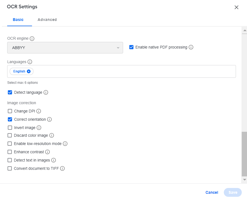Select the Basic tab
The image size is (247, 199).
pos(18,20)
